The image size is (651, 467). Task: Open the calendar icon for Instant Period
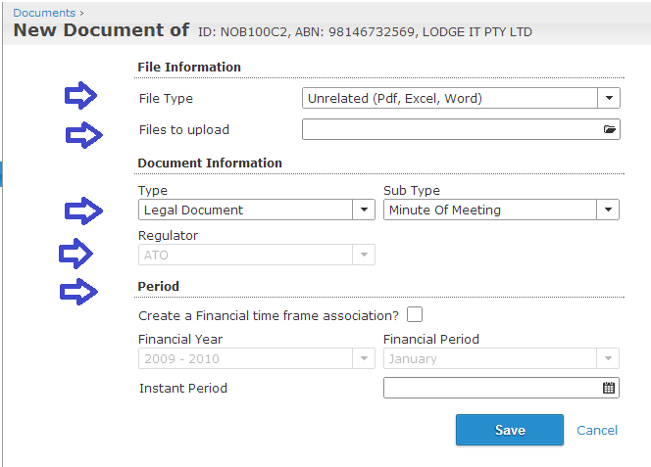[609, 388]
